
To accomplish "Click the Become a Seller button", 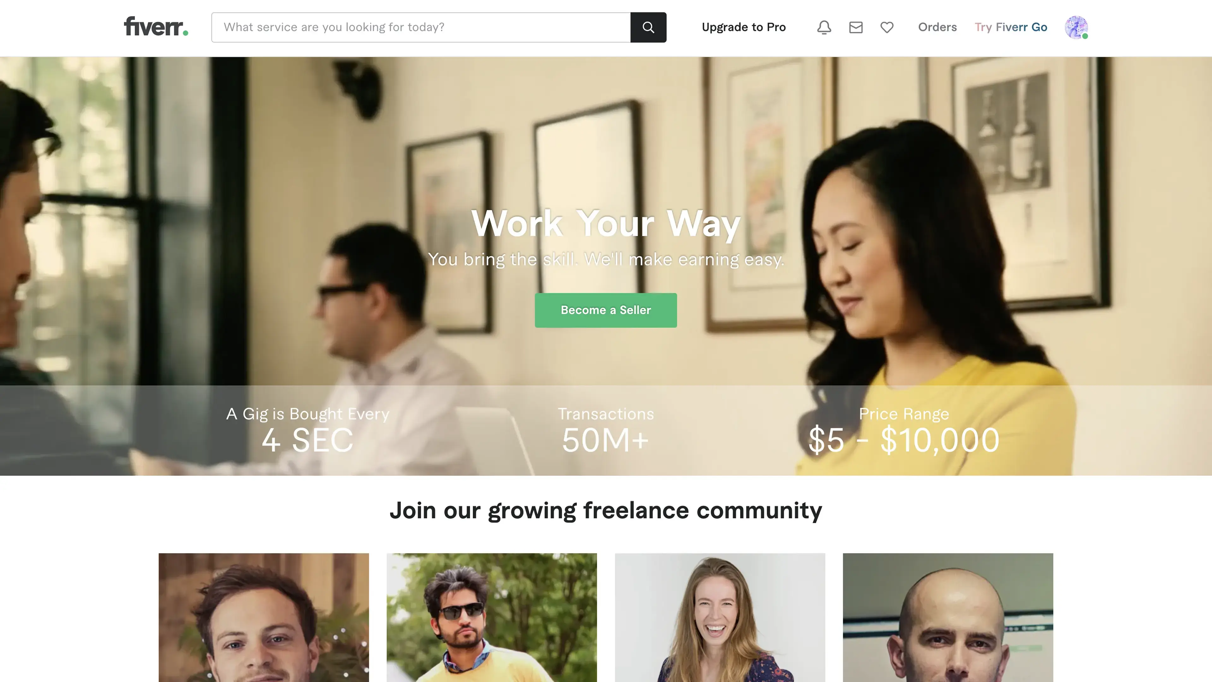I will [606, 310].
